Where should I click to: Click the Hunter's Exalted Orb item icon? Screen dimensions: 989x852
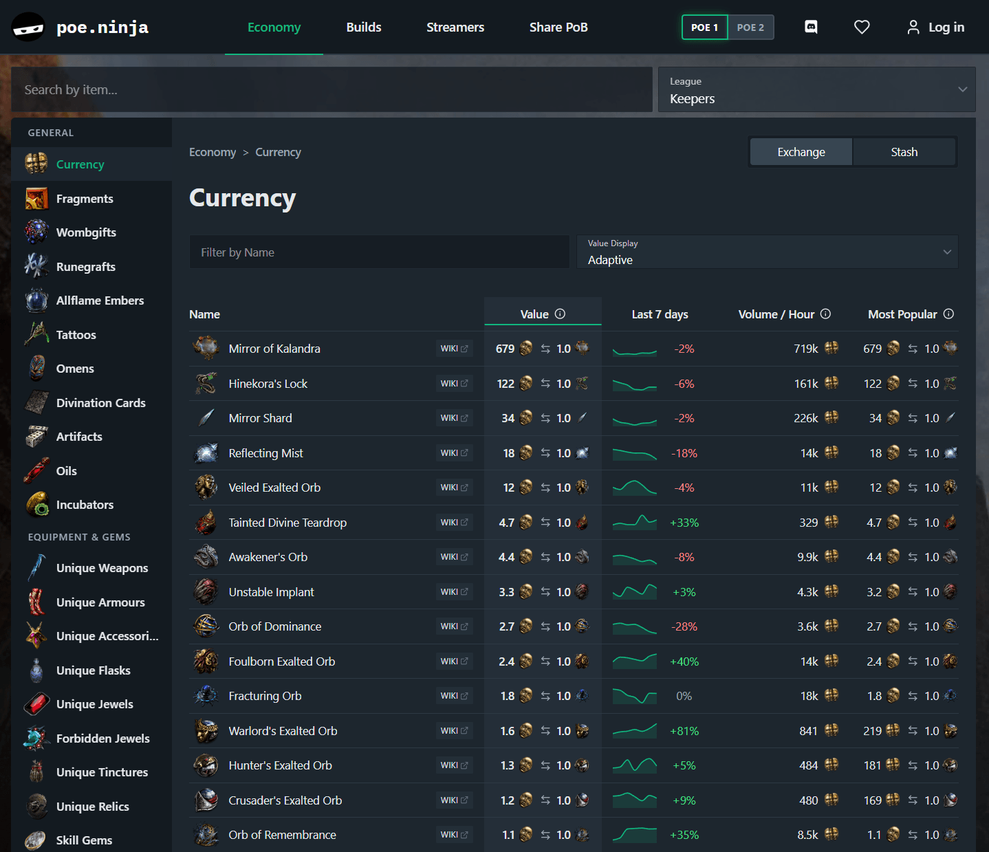[x=206, y=765]
